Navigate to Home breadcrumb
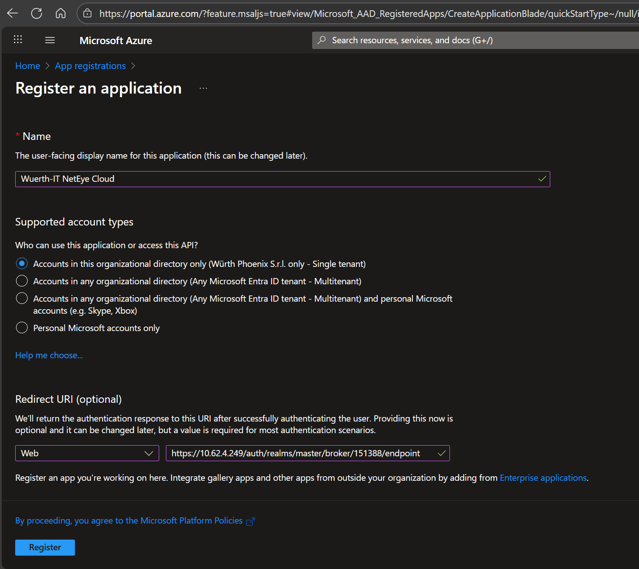The image size is (639, 569). [28, 66]
